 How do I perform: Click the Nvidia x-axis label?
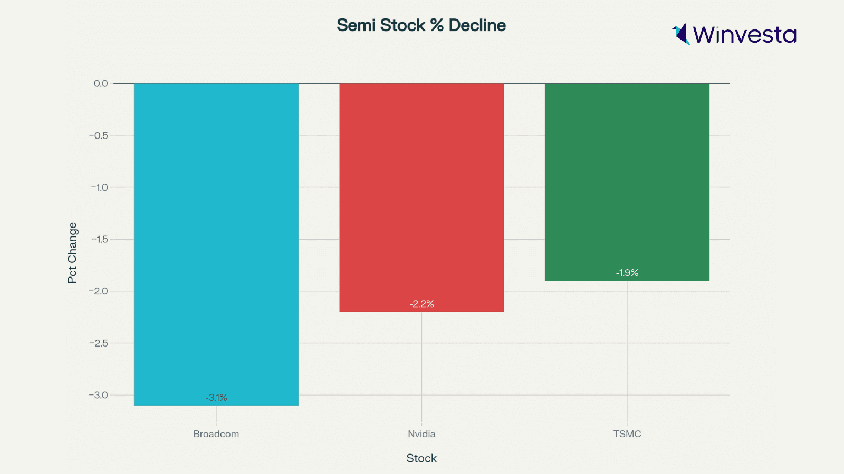click(x=421, y=434)
